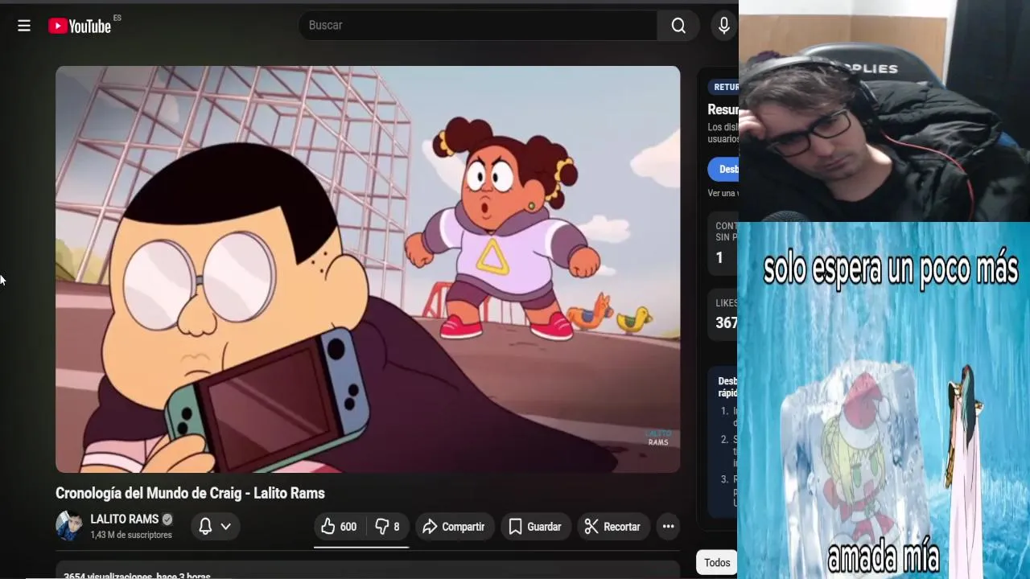
Task: Click the magnifying glass search button
Action: [678, 26]
